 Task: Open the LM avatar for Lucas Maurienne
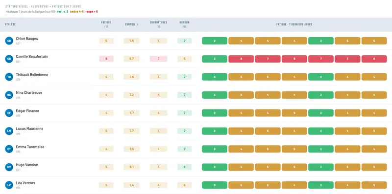point(9,131)
